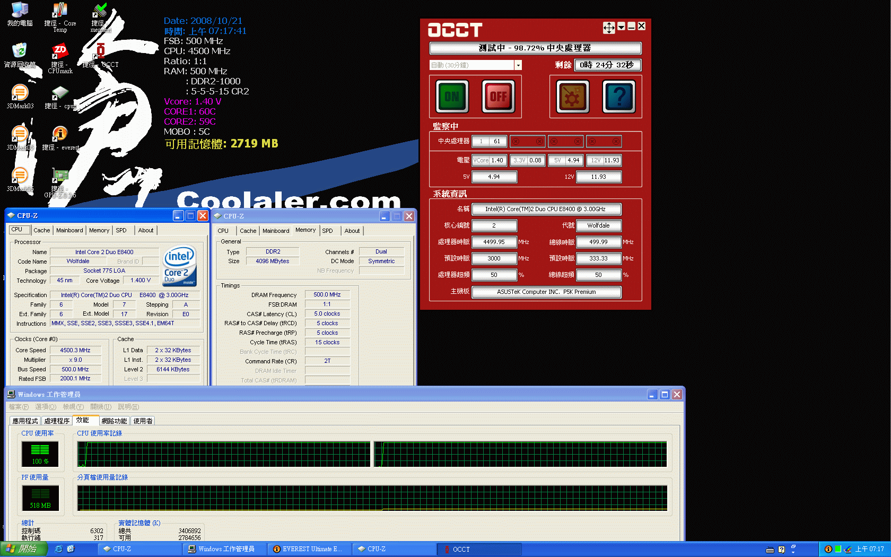891x557 pixels.
Task: Switch to 使用者 tab in Task Manager
Action: coord(143,421)
